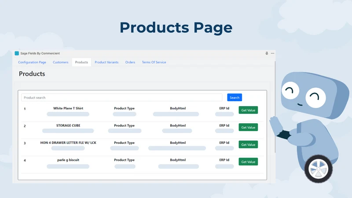The width and height of the screenshot is (352, 198).
Task: Open the three-dot more options menu
Action: click(272, 53)
